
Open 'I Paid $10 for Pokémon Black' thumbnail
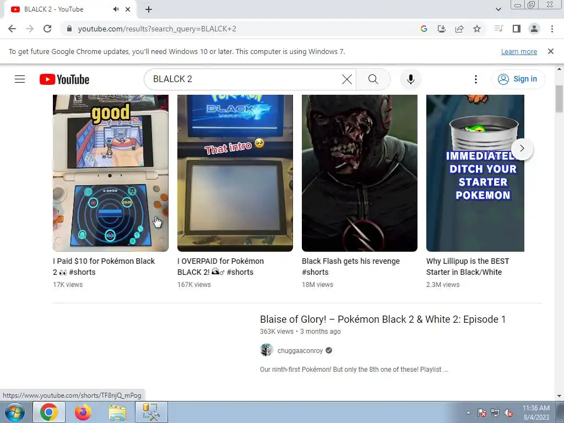110,173
